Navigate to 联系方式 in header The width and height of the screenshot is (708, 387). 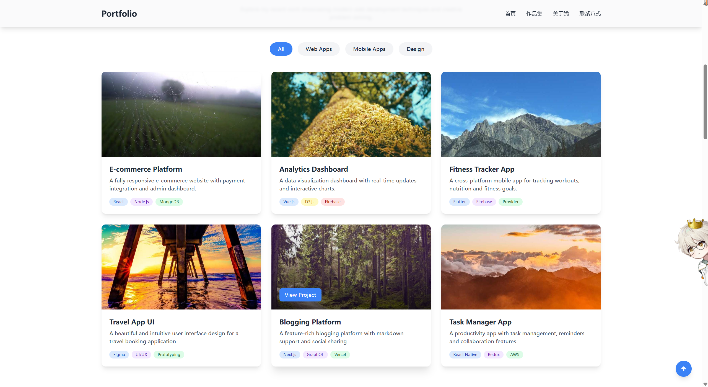590,14
